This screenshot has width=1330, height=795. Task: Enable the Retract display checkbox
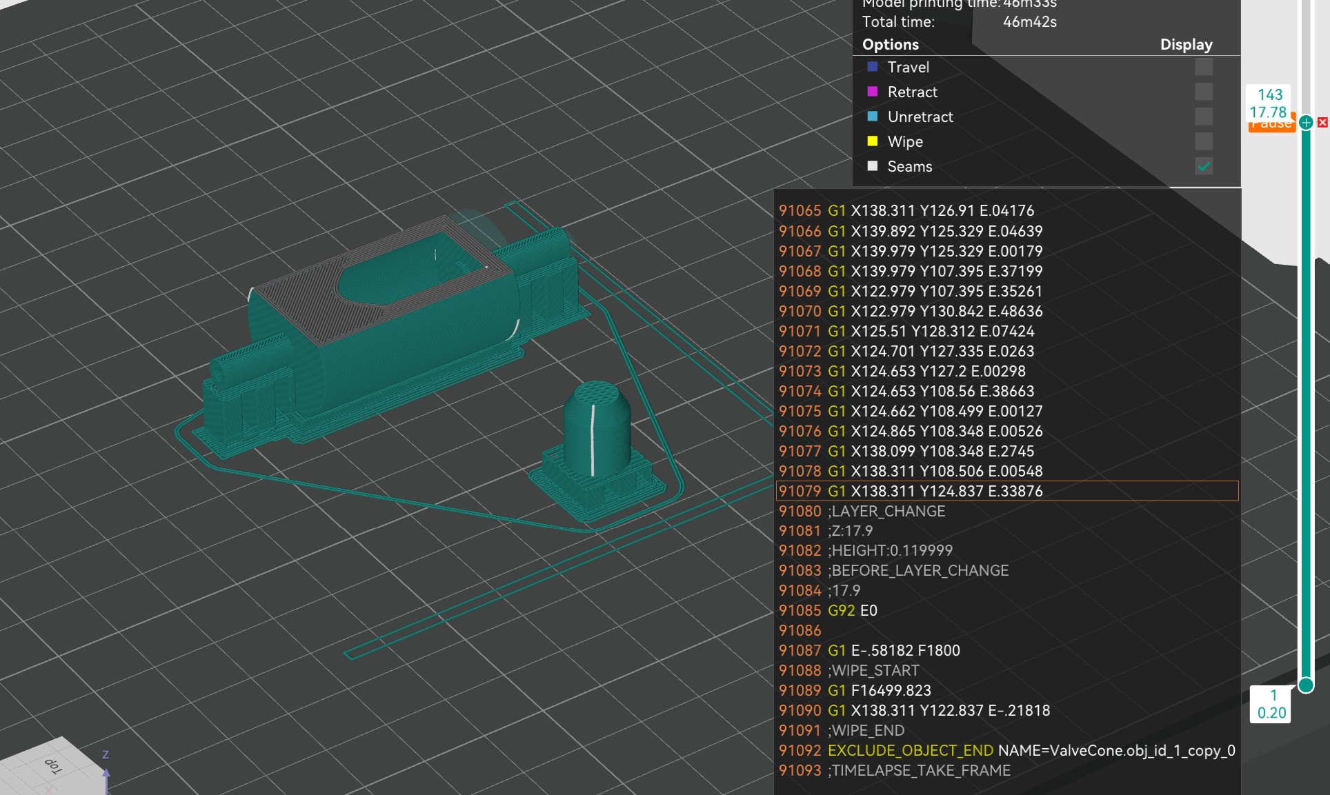coord(1204,92)
